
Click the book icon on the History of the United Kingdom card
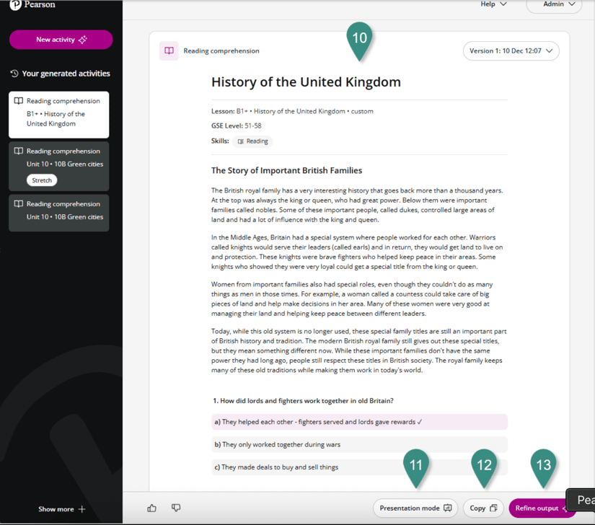click(x=19, y=101)
